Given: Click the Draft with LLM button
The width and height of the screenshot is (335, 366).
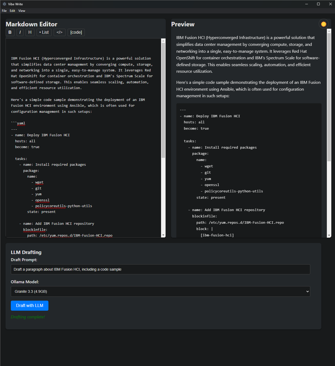Looking at the screenshot, I should click(29, 306).
